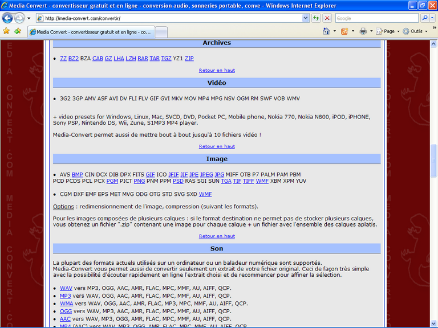Click the RAR archive link
The height and width of the screenshot is (328, 438).
click(x=143, y=59)
